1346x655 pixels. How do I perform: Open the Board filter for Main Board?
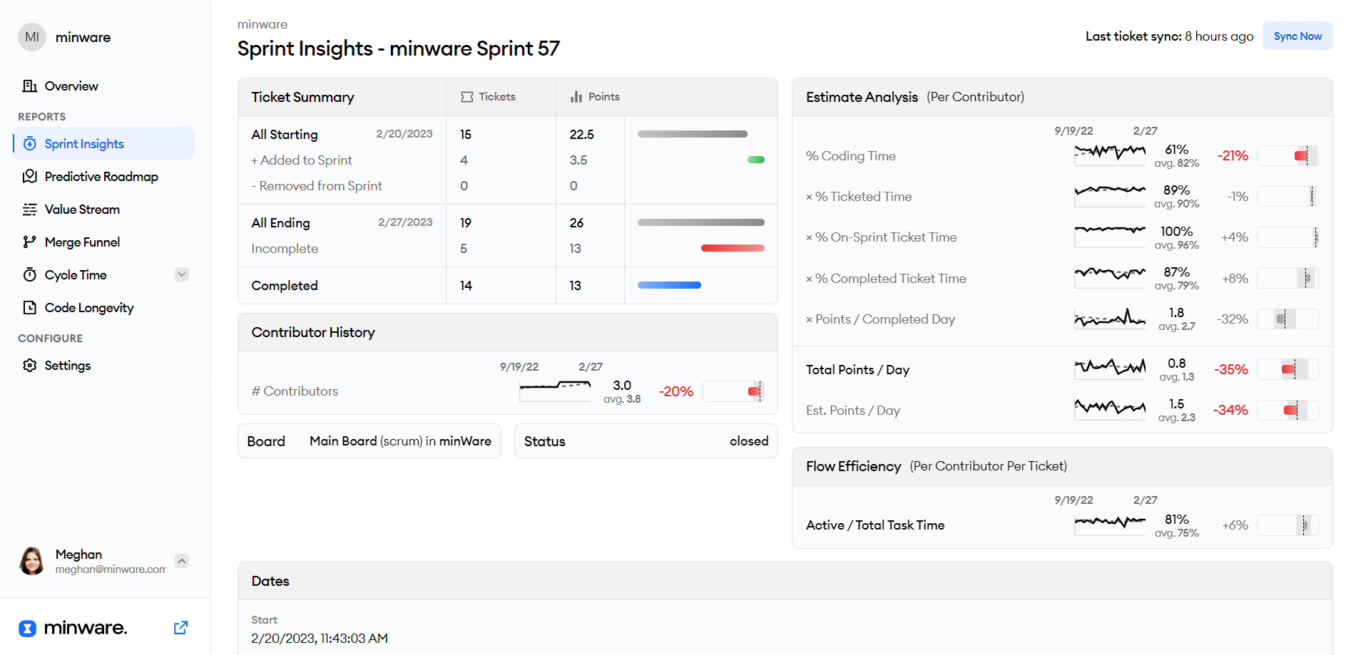(369, 440)
